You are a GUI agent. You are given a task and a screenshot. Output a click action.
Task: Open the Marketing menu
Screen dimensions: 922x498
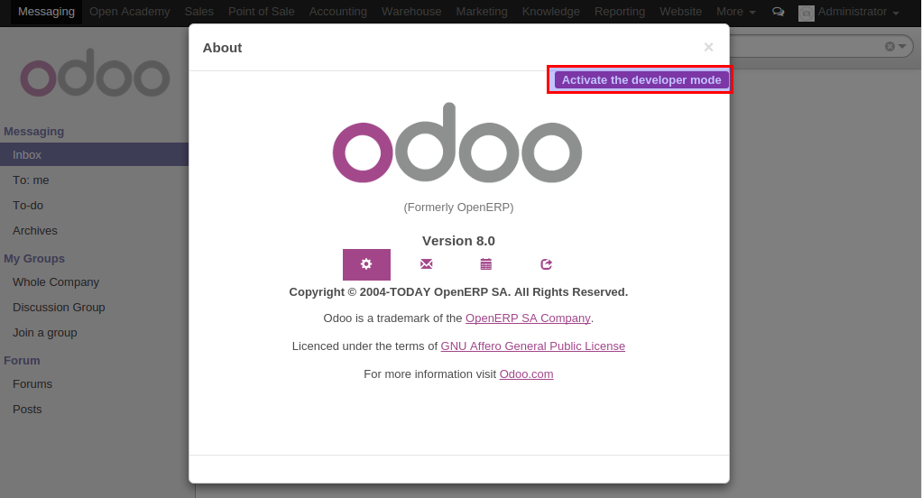pyautogui.click(x=482, y=12)
